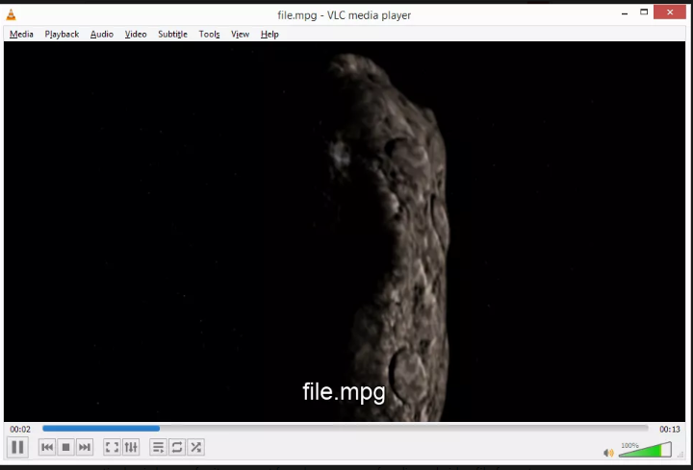Click the VLC cone icon in title bar
Viewport: 693px width, 470px height.
11,15
